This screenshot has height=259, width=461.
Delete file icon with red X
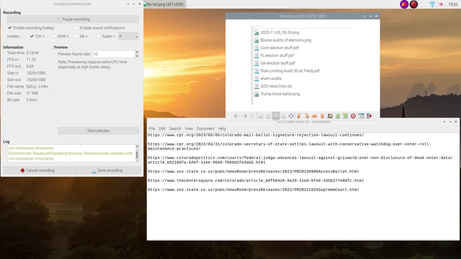pyautogui.click(x=353, y=116)
